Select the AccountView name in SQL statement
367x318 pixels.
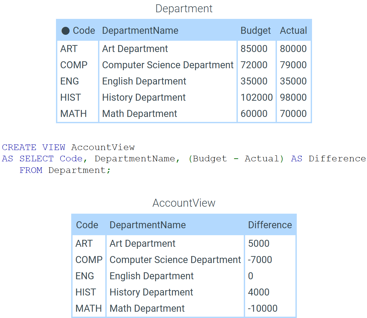pos(103,147)
